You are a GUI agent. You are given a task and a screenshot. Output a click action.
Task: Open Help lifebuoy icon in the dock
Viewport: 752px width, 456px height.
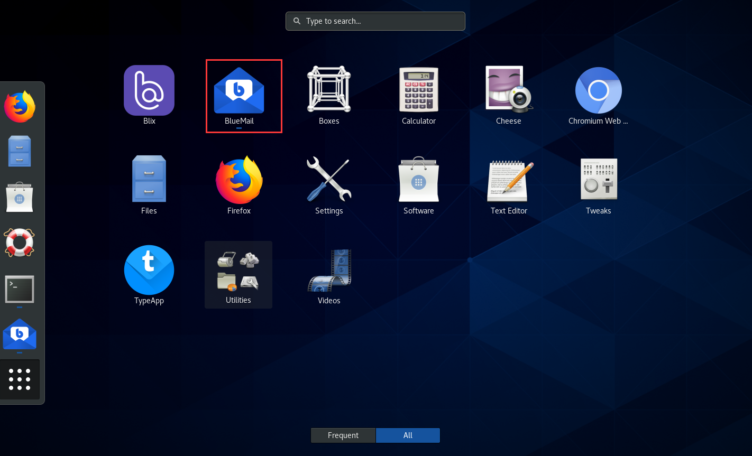20,243
